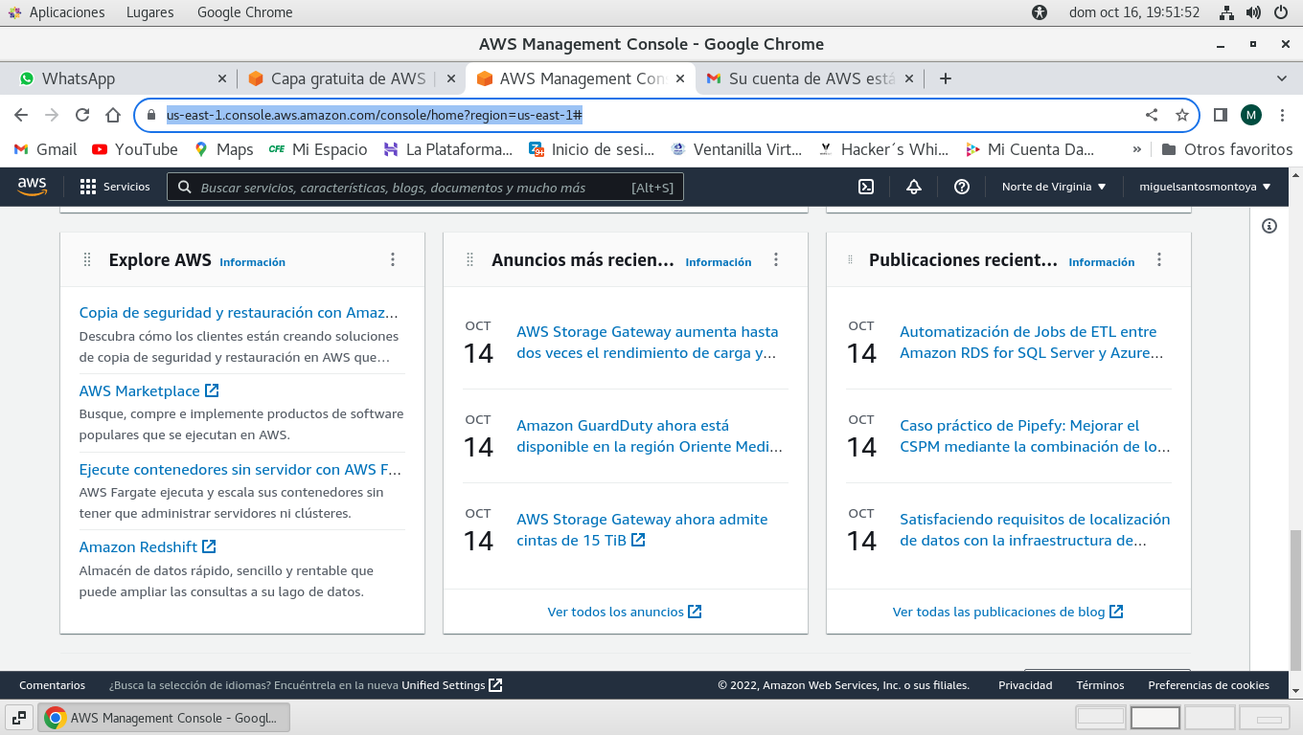
Task: Toggle the Chrome side panel button
Action: (1220, 115)
